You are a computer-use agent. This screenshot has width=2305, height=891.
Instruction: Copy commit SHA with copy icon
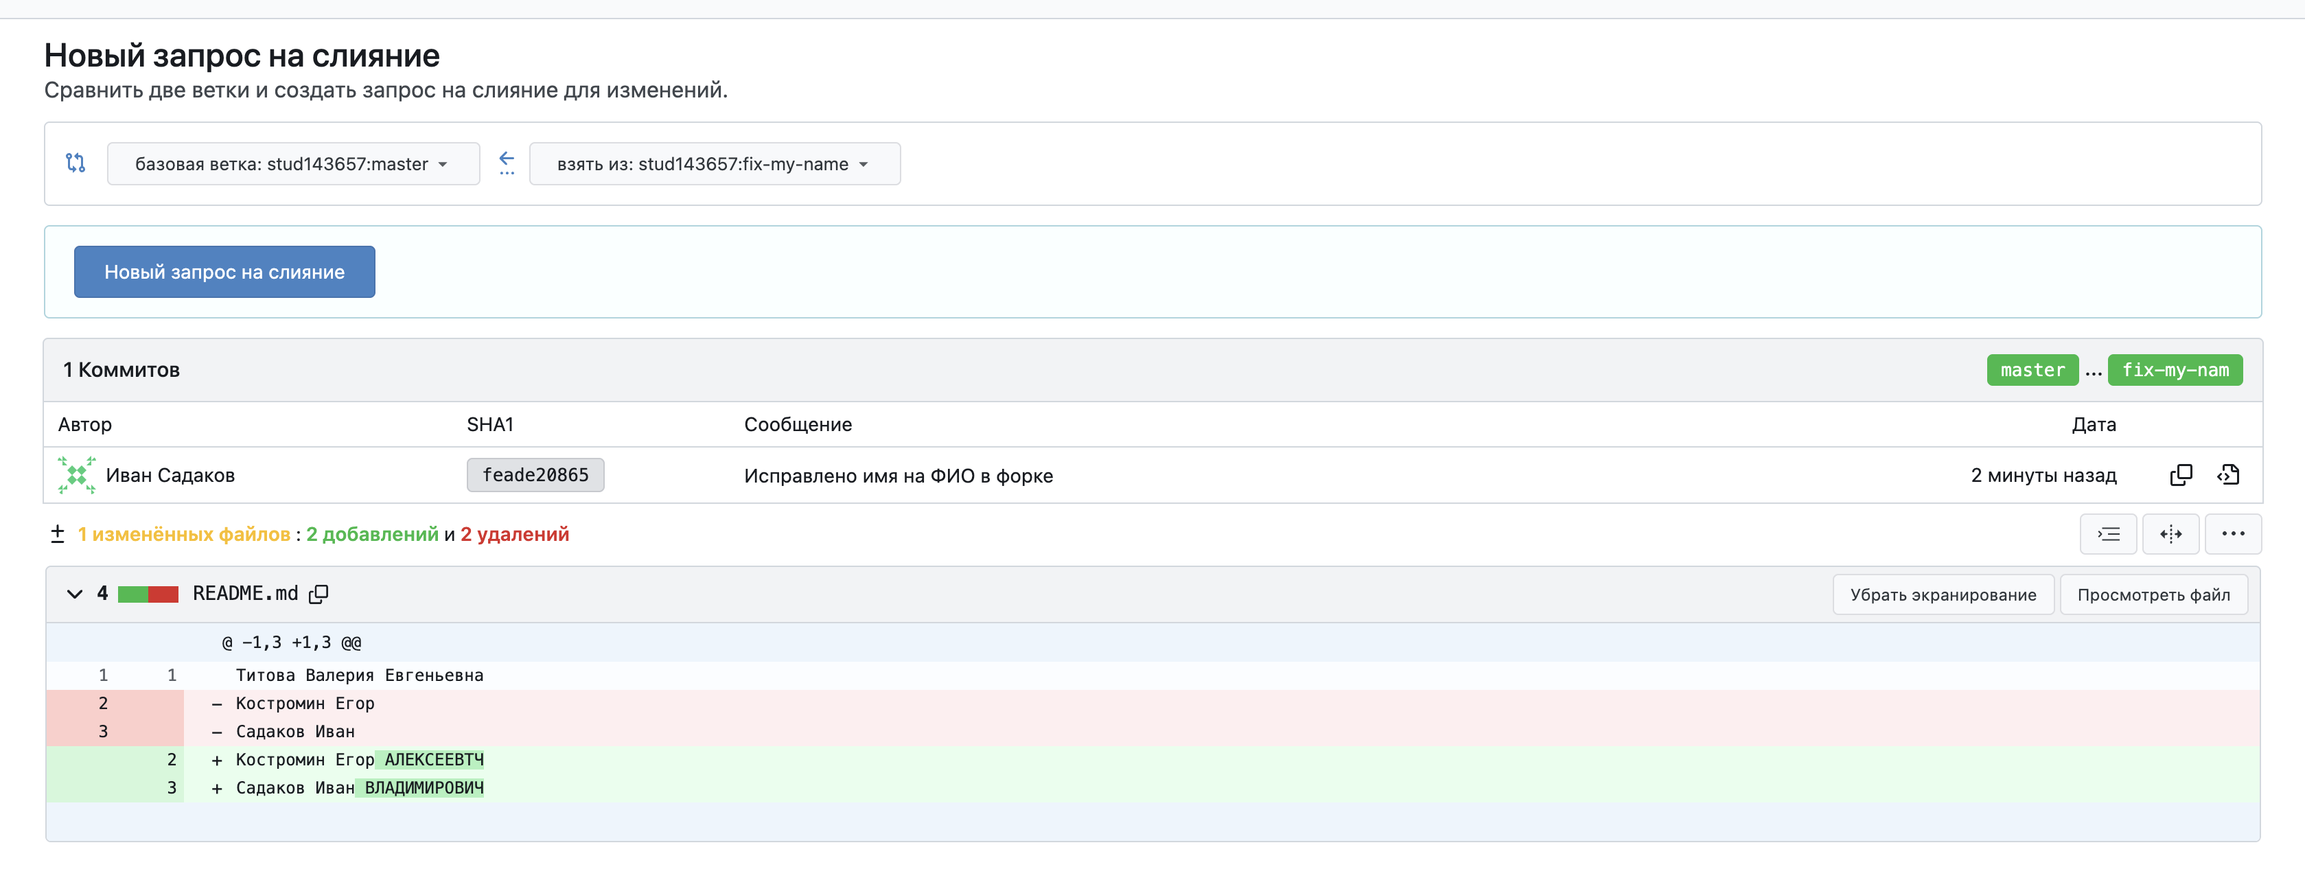2181,475
